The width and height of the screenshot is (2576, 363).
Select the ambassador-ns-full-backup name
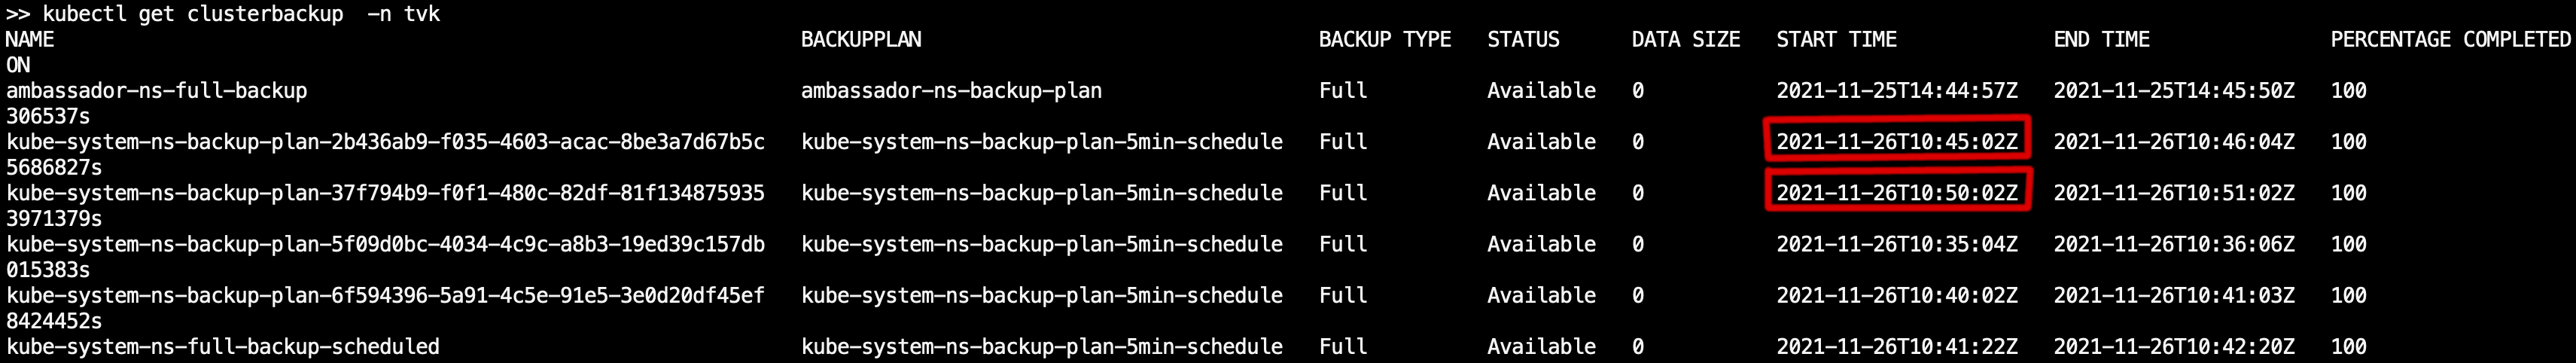(156, 91)
